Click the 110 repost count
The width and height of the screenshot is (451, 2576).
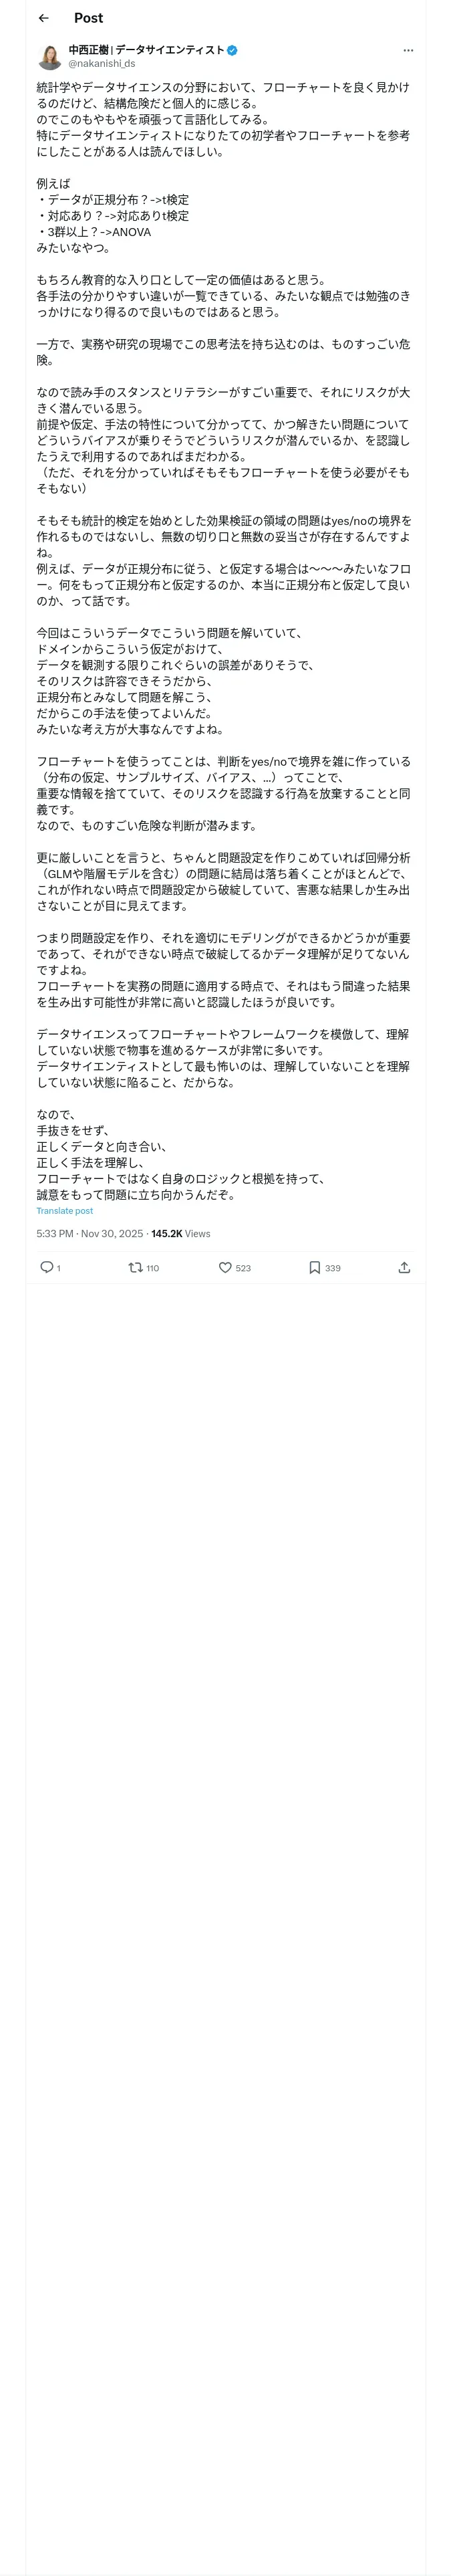pos(153,1268)
